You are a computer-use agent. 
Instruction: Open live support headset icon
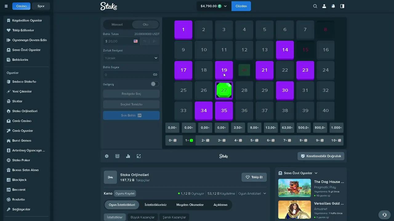click(x=384, y=215)
